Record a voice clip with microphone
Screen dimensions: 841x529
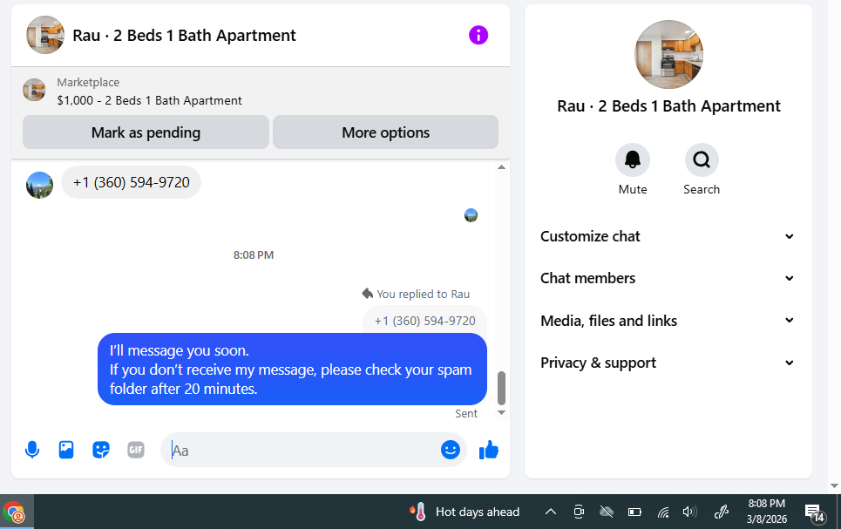click(x=32, y=450)
